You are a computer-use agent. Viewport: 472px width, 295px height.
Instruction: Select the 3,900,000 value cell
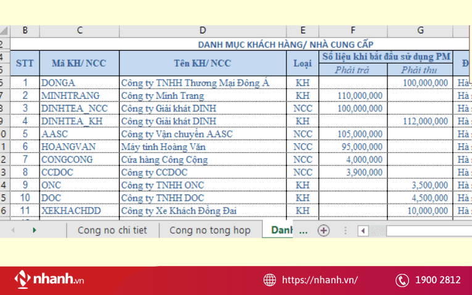tap(353, 172)
